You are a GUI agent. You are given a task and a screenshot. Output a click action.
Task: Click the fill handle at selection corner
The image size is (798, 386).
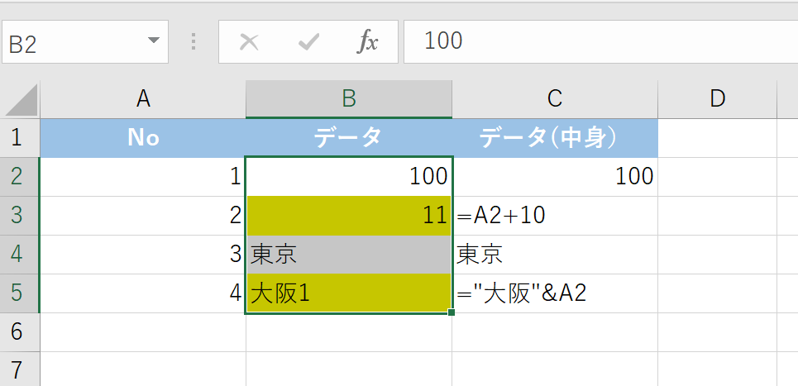[x=452, y=313]
